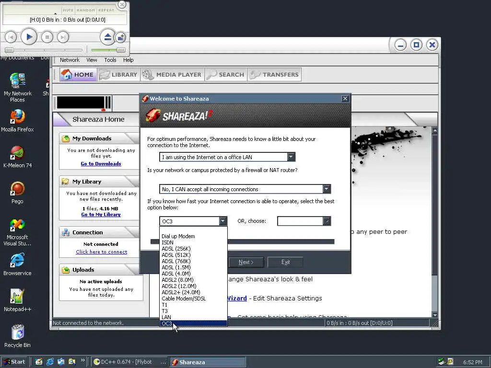The width and height of the screenshot is (491, 368).
Task: Click the 'OR, choose' input field
Action: click(300, 221)
